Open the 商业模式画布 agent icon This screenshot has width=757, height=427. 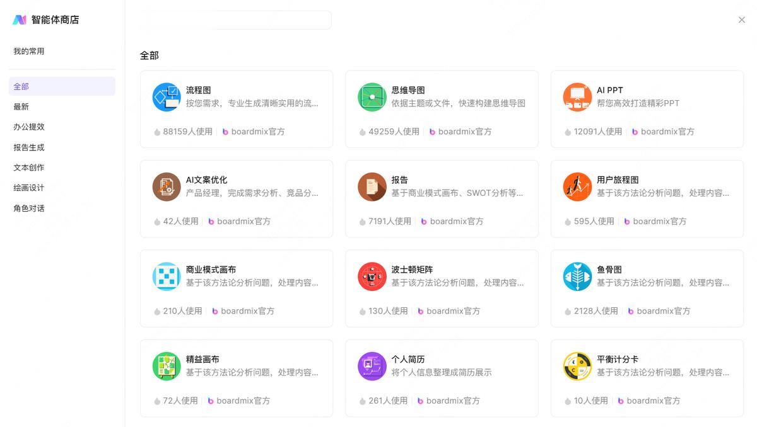pyautogui.click(x=167, y=276)
